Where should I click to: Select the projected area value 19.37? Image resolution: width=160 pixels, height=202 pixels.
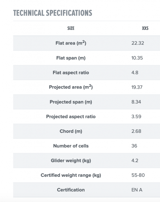pyautogui.click(x=137, y=87)
